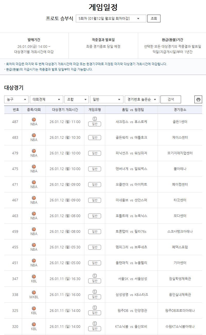Screen dimensions: 206x335
Task: Click the S badge on the 서울SK game row
Action: (x=94, y=275)
